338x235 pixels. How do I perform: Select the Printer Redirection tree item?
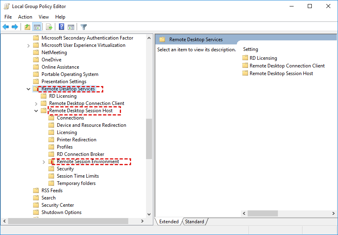(77, 140)
